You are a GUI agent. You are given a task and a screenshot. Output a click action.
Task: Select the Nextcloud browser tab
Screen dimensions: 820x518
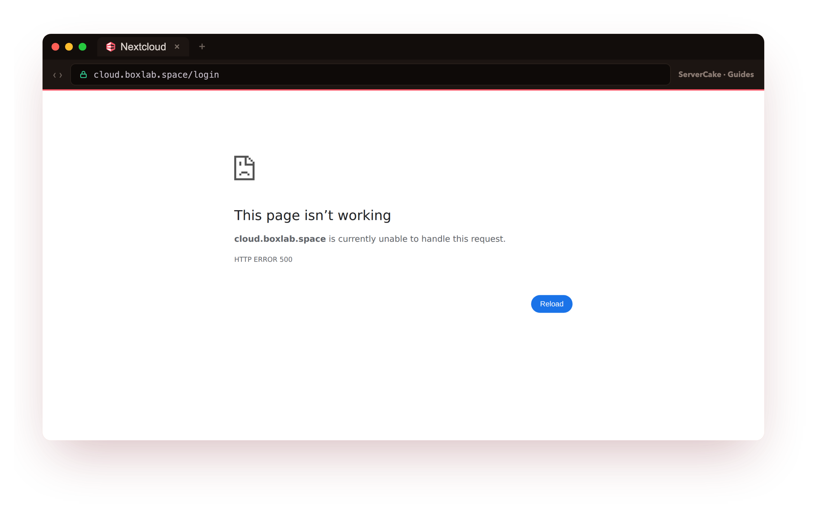point(143,47)
